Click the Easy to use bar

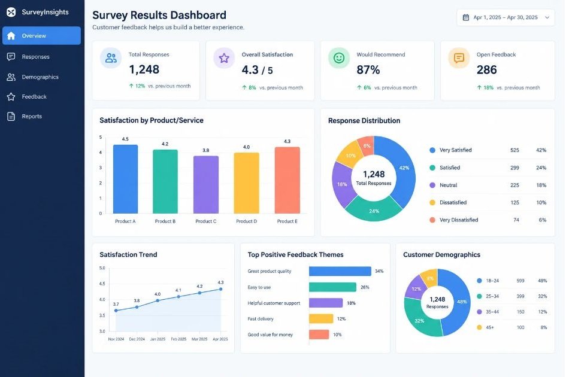click(332, 287)
